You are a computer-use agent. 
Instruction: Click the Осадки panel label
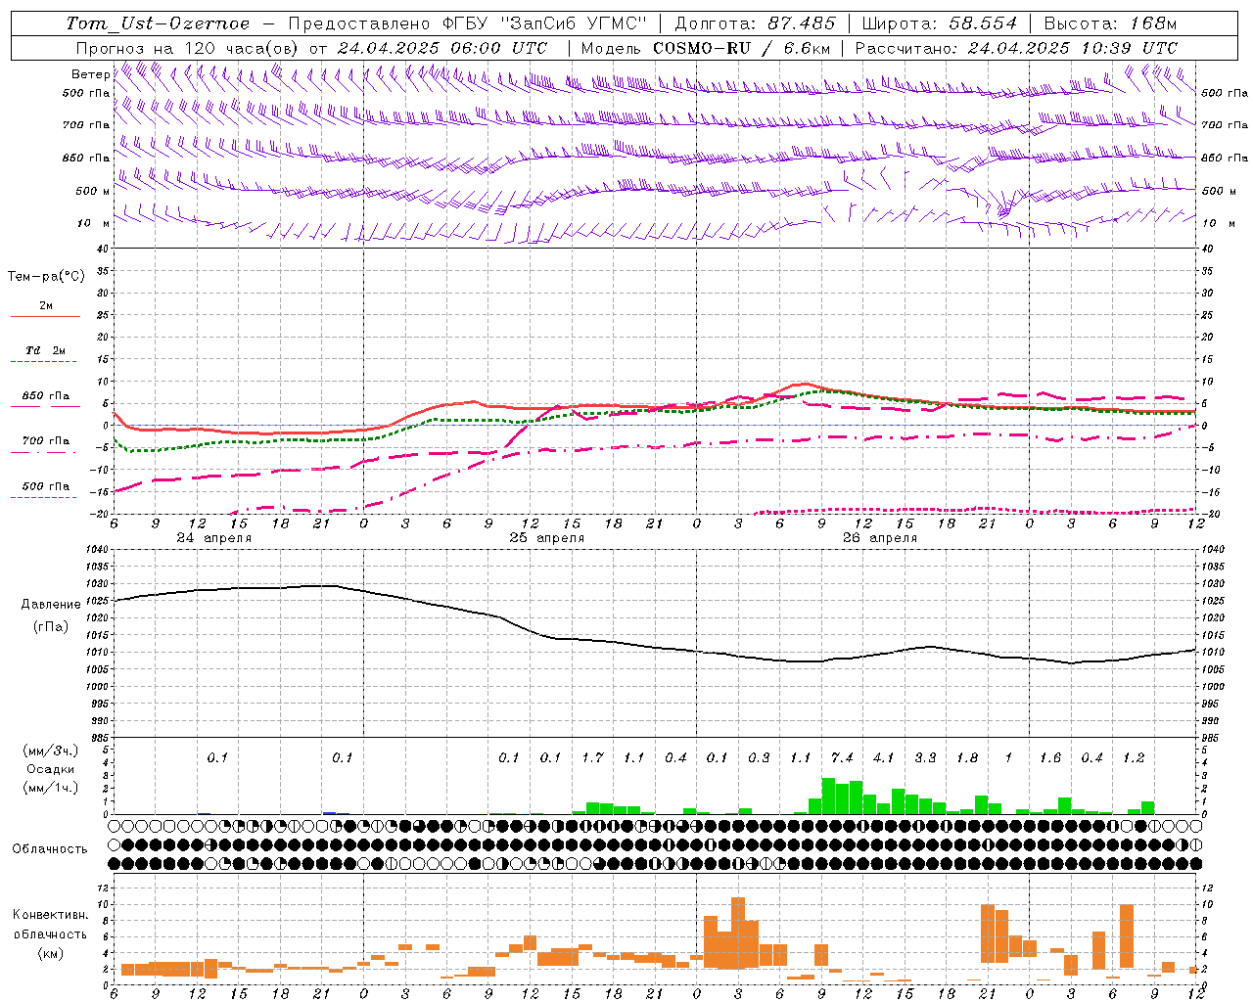51,769
